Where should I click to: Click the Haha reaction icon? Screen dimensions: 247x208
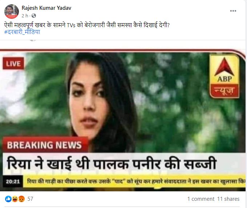[x=15, y=199]
